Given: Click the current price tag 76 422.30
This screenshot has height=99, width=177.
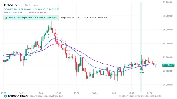Looking at the screenshot, I should point(168,65).
